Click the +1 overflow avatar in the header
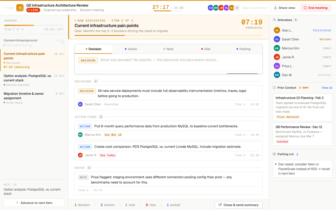Screen dimensions: 336x210 (237, 8)
